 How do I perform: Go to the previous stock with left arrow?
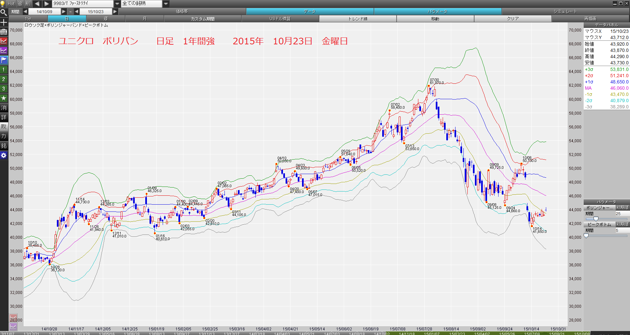37,4
